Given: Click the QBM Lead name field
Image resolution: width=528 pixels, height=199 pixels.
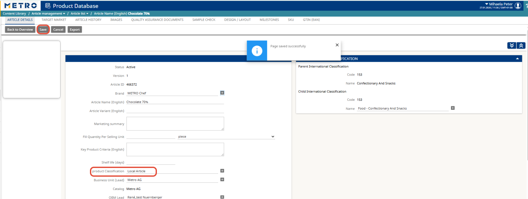Looking at the screenshot, I should (172, 197).
